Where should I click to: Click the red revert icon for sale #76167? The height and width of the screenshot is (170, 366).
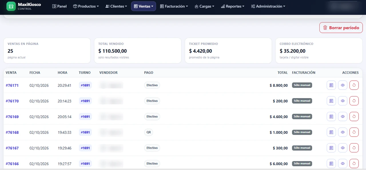(354, 148)
